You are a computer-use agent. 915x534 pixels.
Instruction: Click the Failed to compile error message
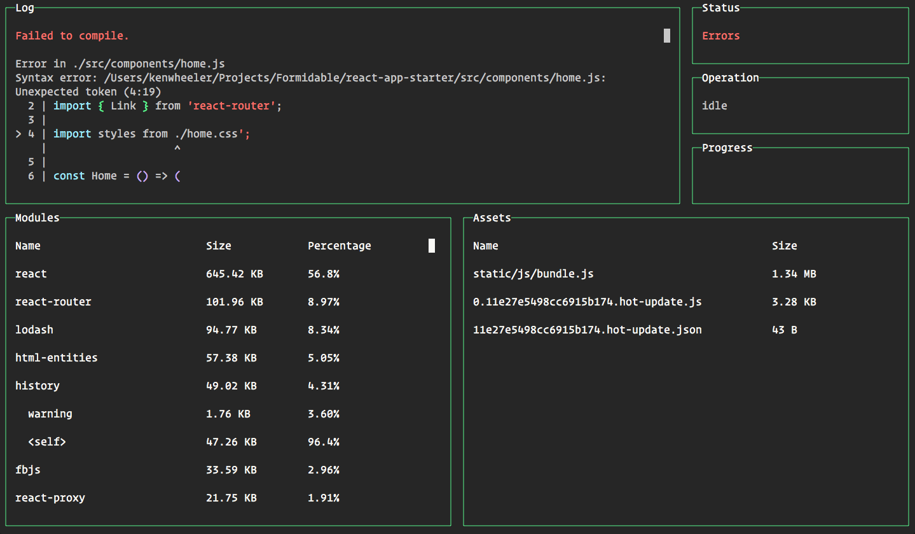72,36
